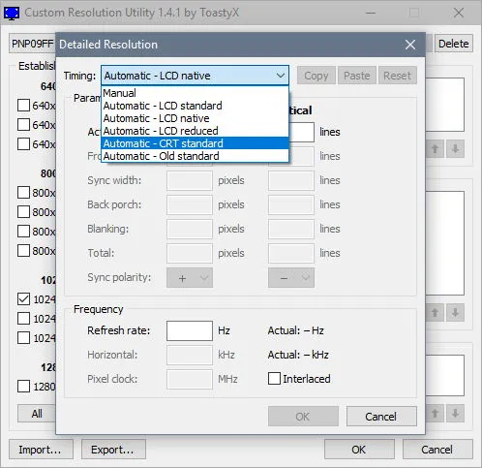Click the blue monitor app icon in title bar
Screen dimensions: 482x468
[x=12, y=13]
